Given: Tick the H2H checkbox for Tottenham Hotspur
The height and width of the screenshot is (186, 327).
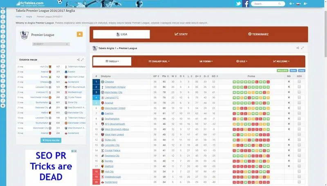Looking at the screenshot, I should coord(299,87).
